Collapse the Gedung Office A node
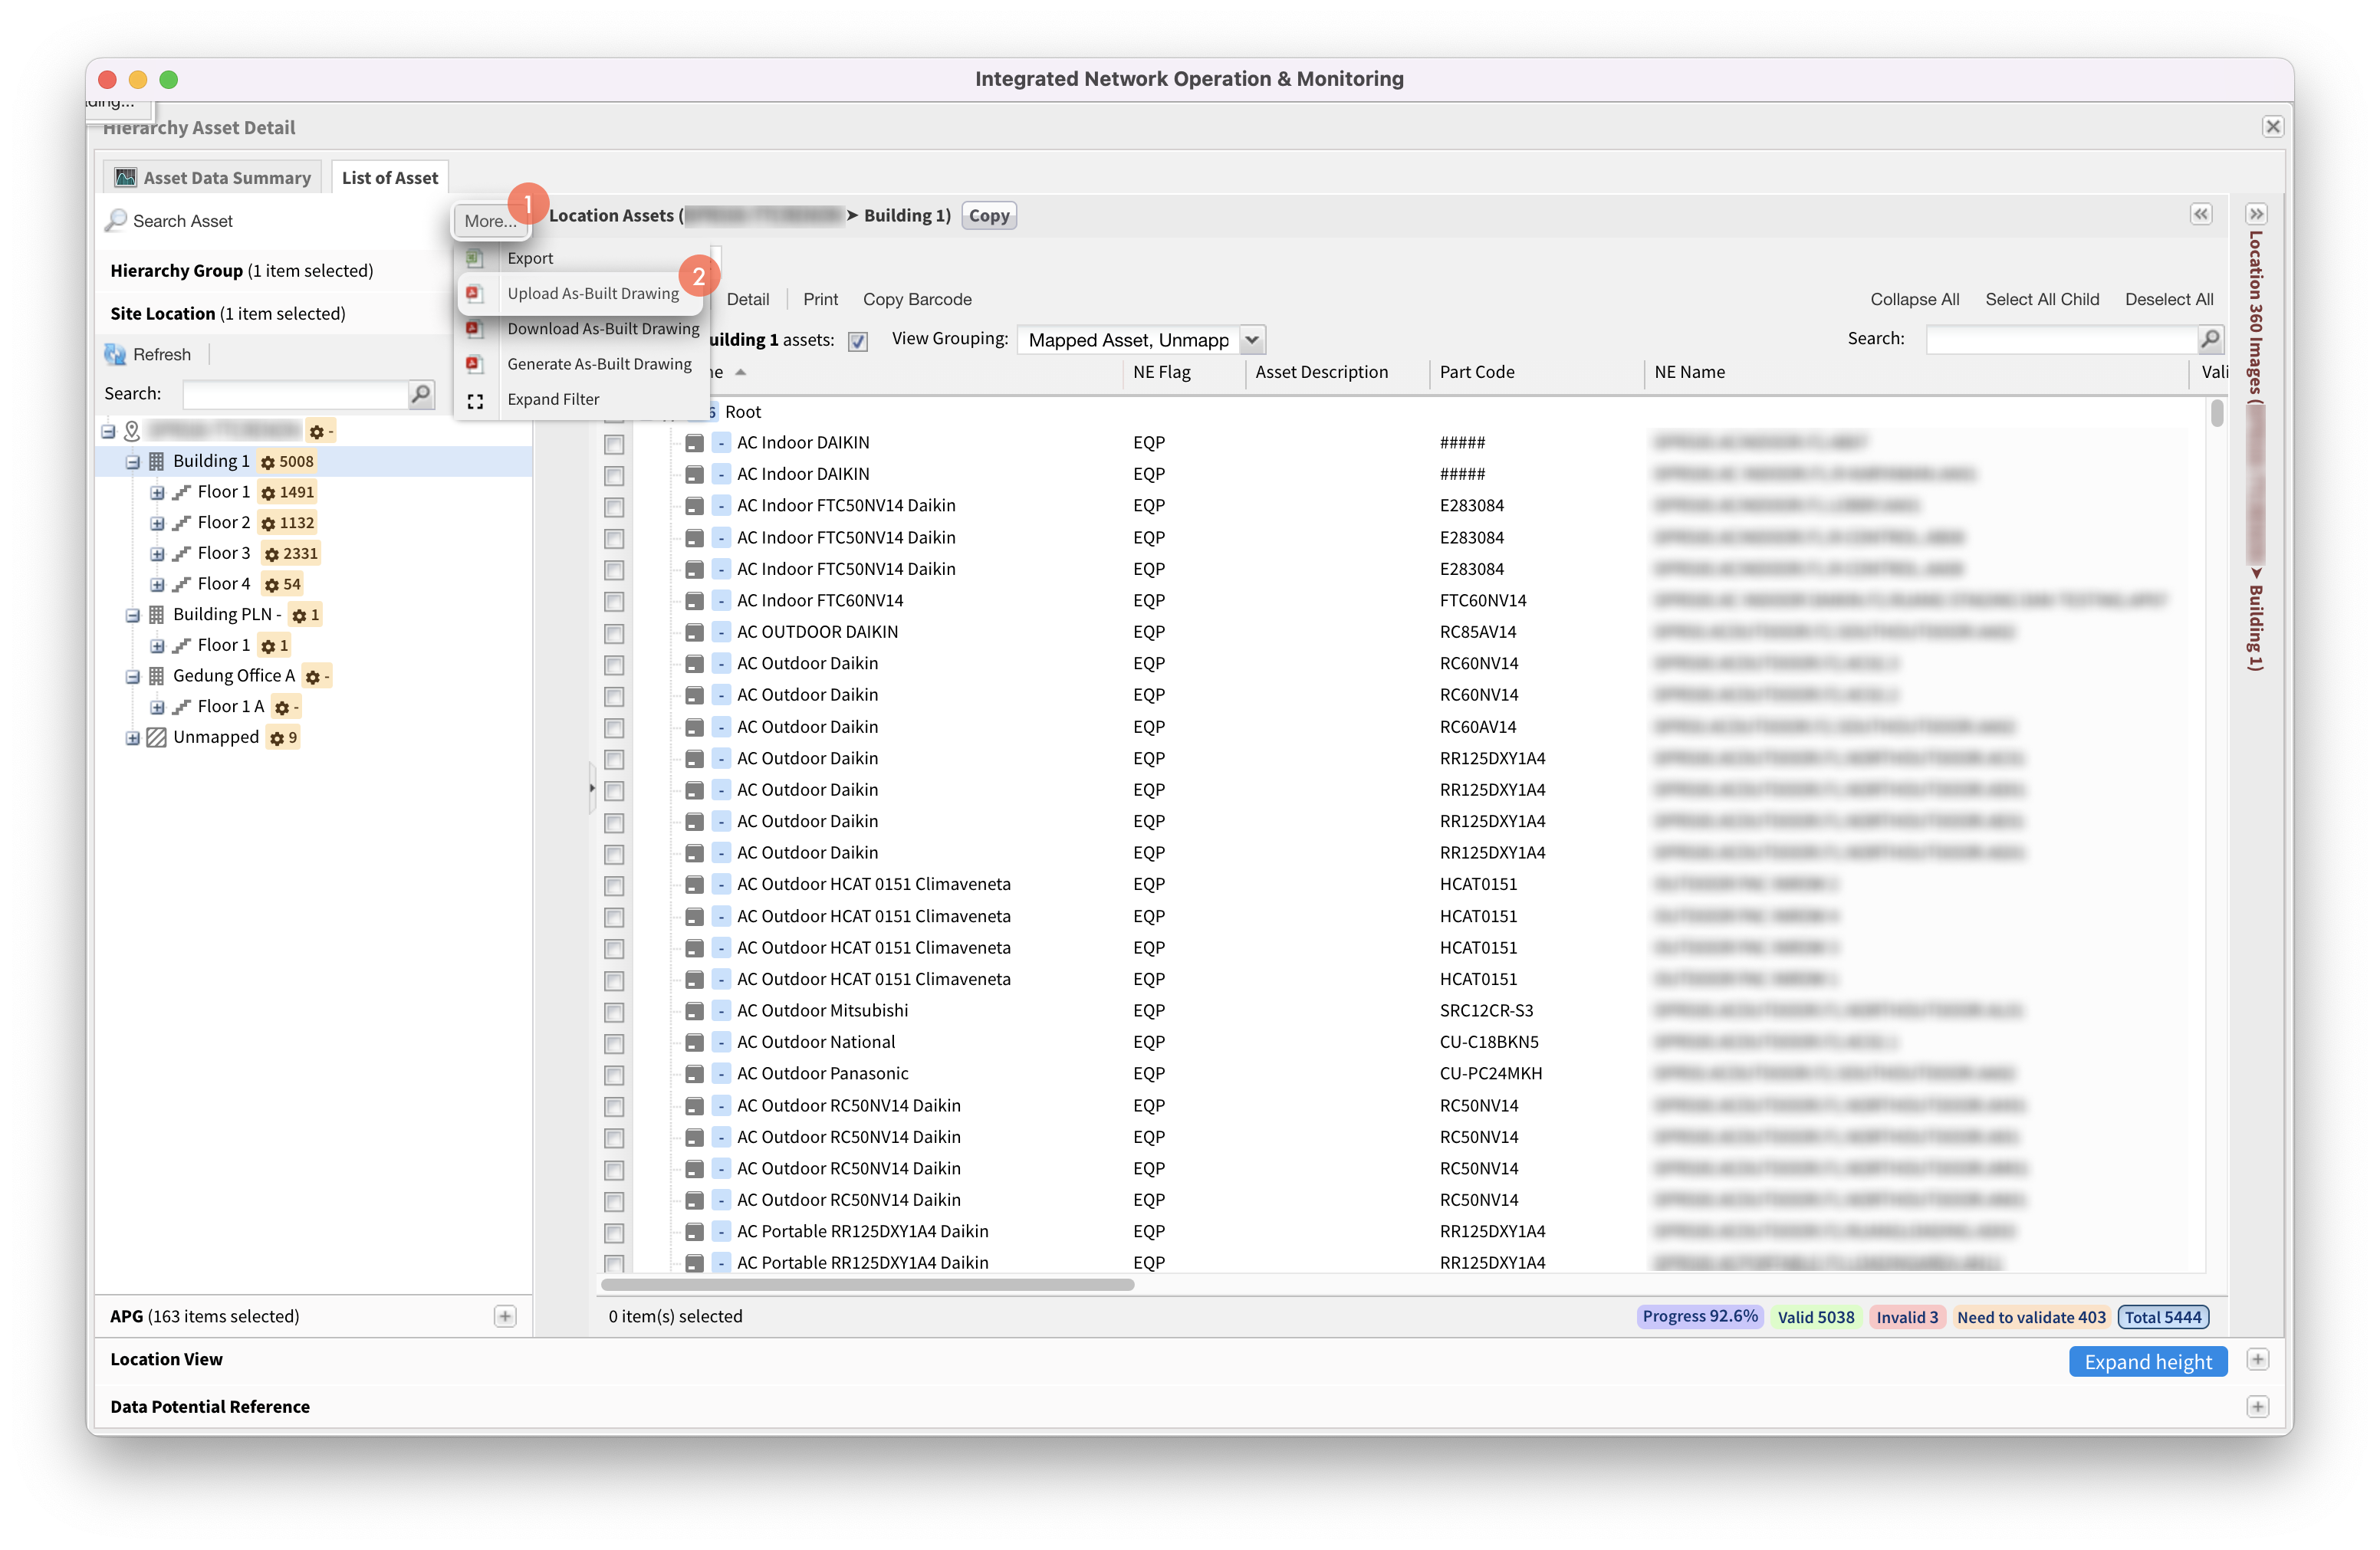 point(132,676)
